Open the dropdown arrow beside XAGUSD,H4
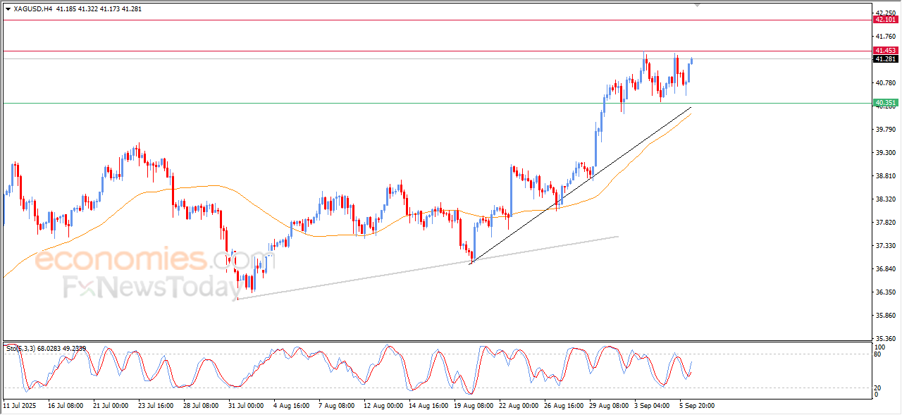Screen dimensions: 902x415 click(x=8, y=8)
